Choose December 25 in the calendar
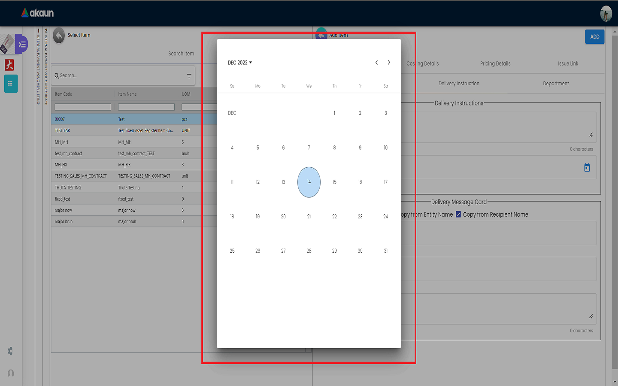 [232, 251]
